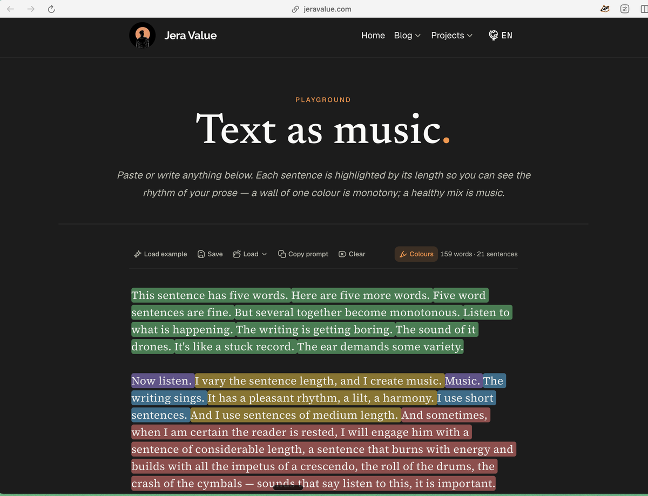Click "And I use sentences of medium length."

tap(295, 416)
